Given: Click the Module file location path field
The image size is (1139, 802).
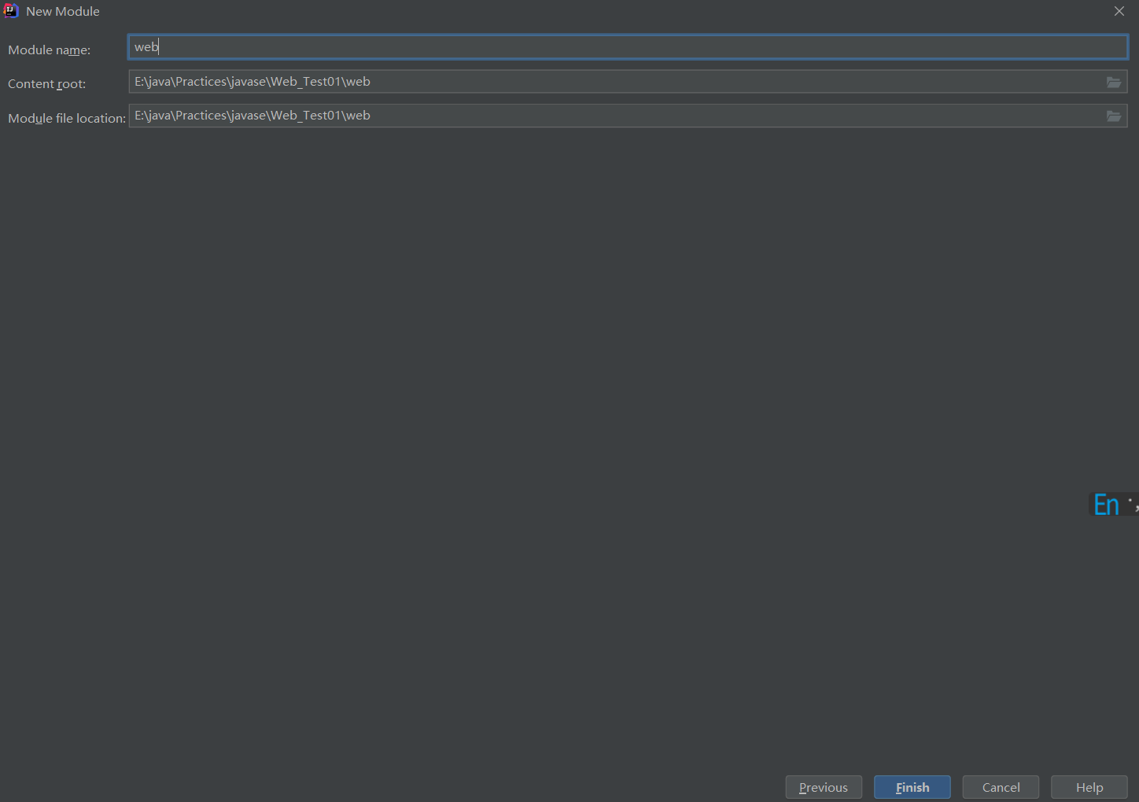Looking at the screenshot, I should tap(628, 116).
